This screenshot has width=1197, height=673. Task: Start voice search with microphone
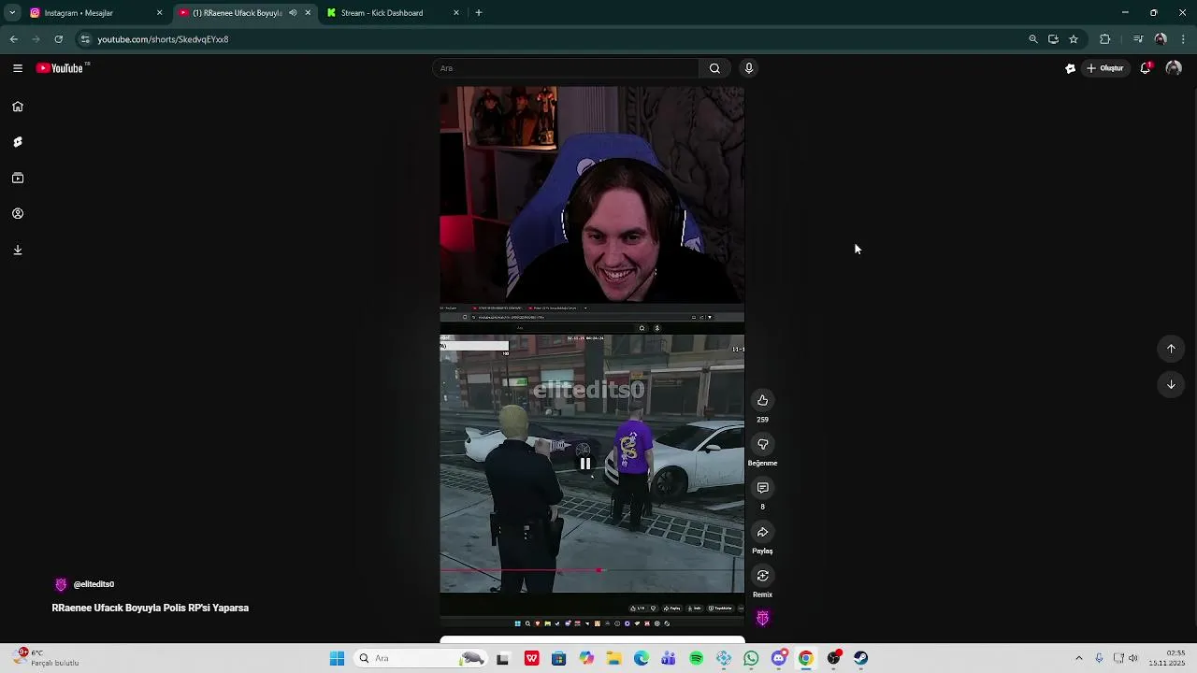coord(748,68)
